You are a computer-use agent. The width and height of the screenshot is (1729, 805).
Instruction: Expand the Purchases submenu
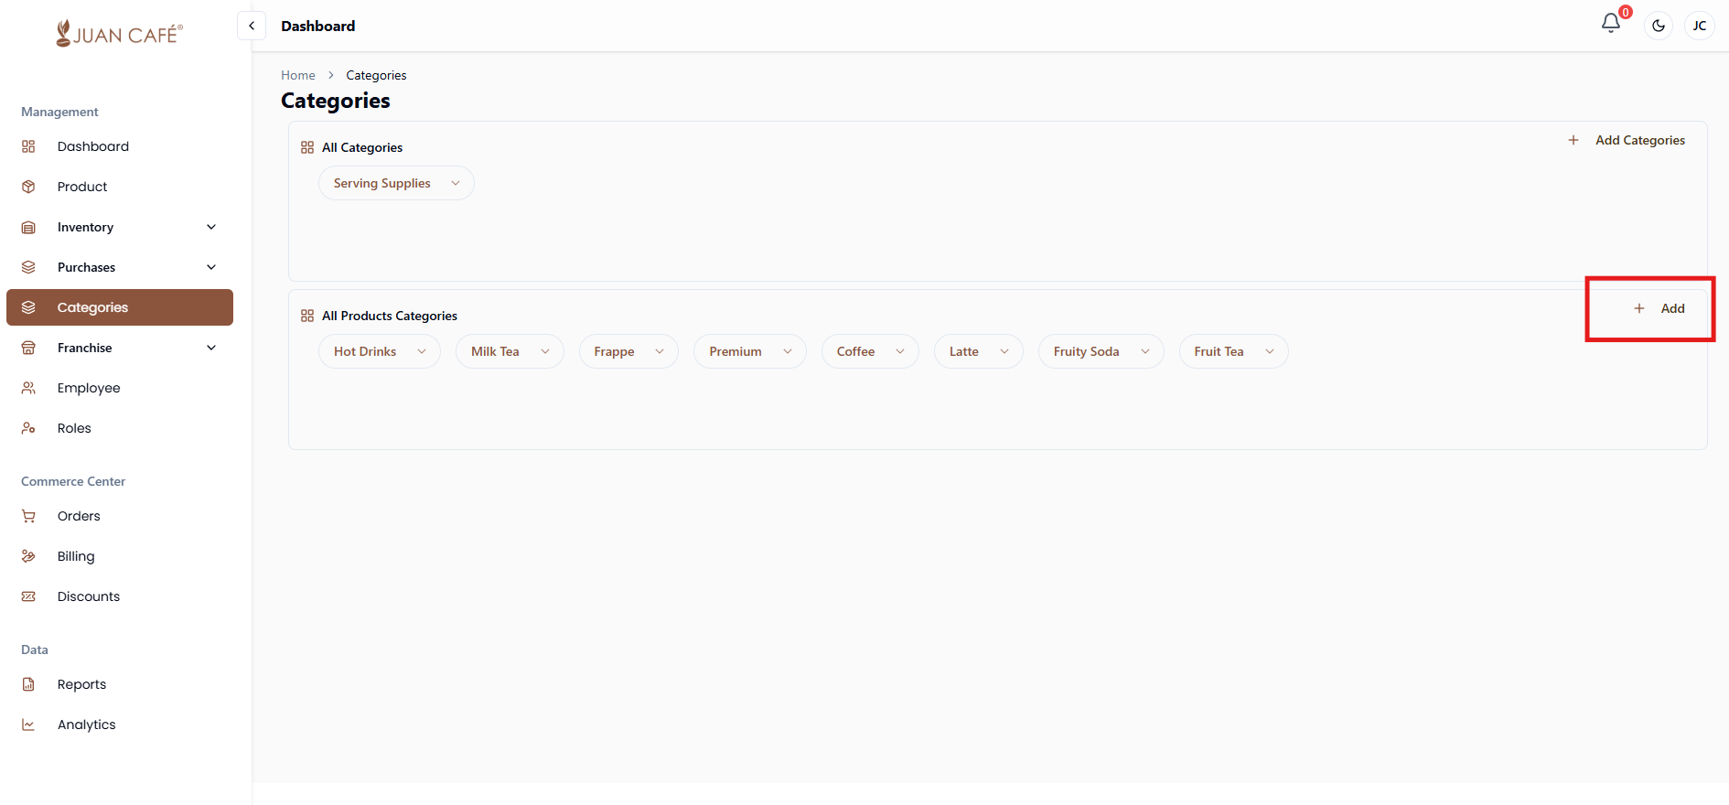point(211,267)
